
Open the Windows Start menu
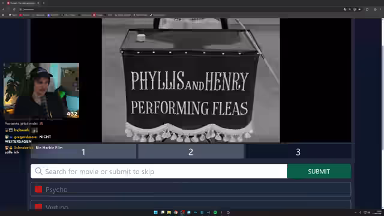(156, 212)
